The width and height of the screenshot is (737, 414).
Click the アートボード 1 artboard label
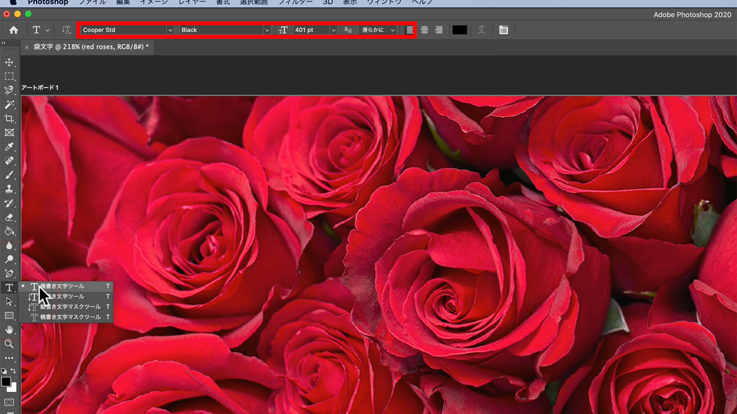click(40, 87)
